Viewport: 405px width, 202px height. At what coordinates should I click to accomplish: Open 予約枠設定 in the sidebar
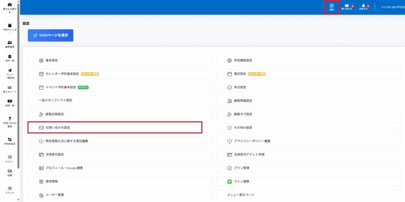pyautogui.click(x=9, y=141)
